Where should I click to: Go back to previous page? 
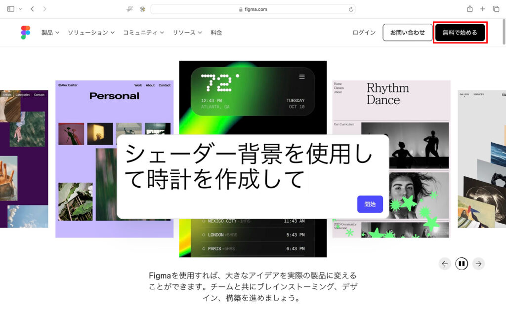[x=33, y=9]
